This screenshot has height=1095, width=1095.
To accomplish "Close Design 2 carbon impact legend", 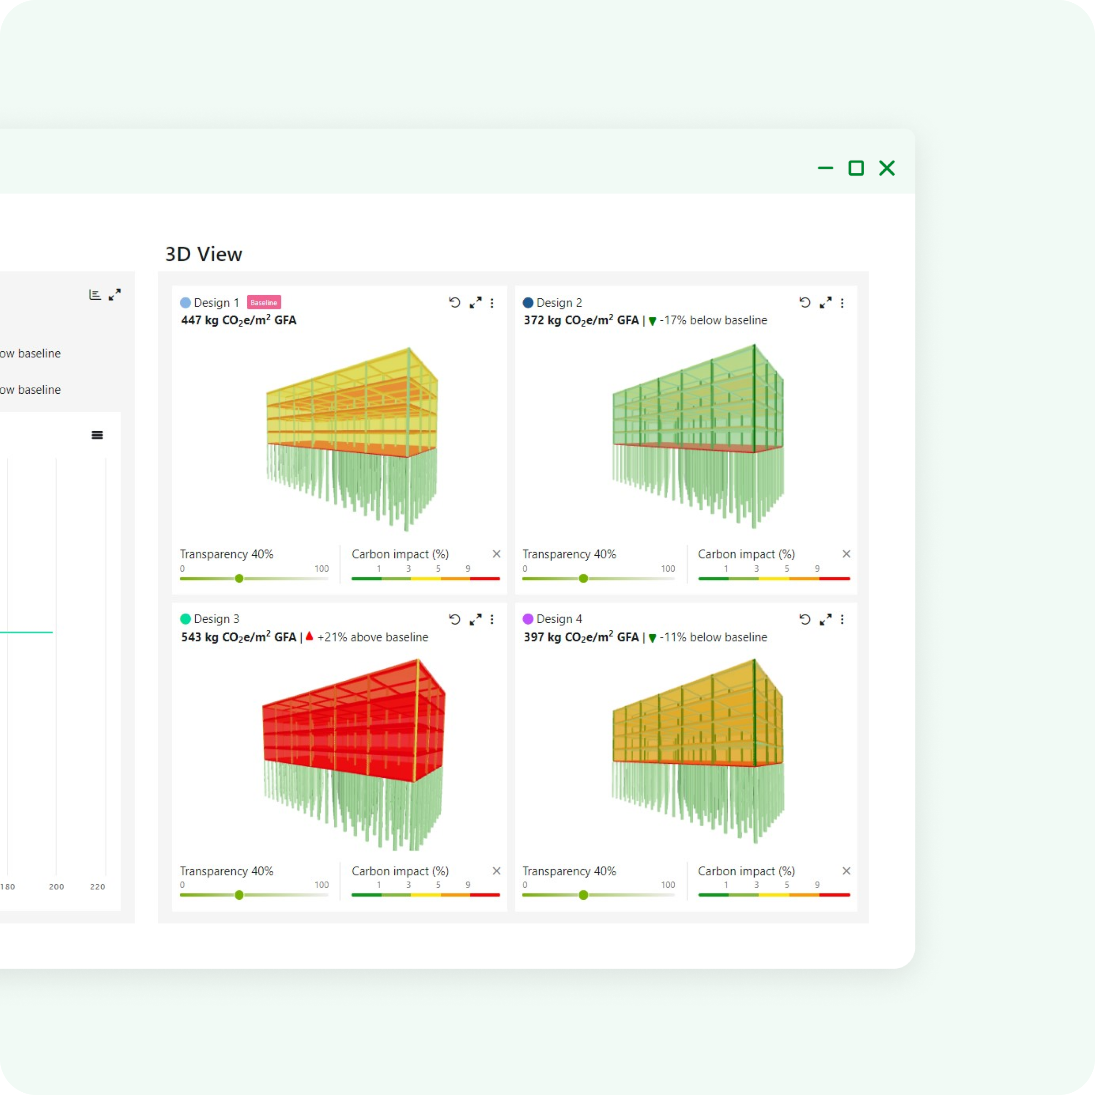I will pyautogui.click(x=846, y=554).
